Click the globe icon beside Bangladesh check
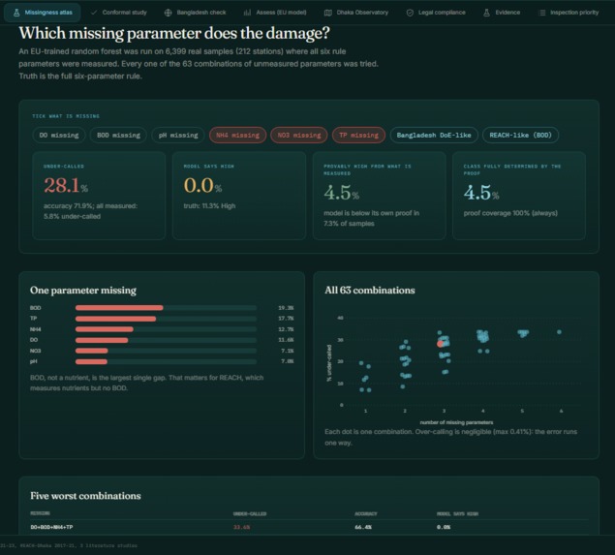 click(x=168, y=13)
